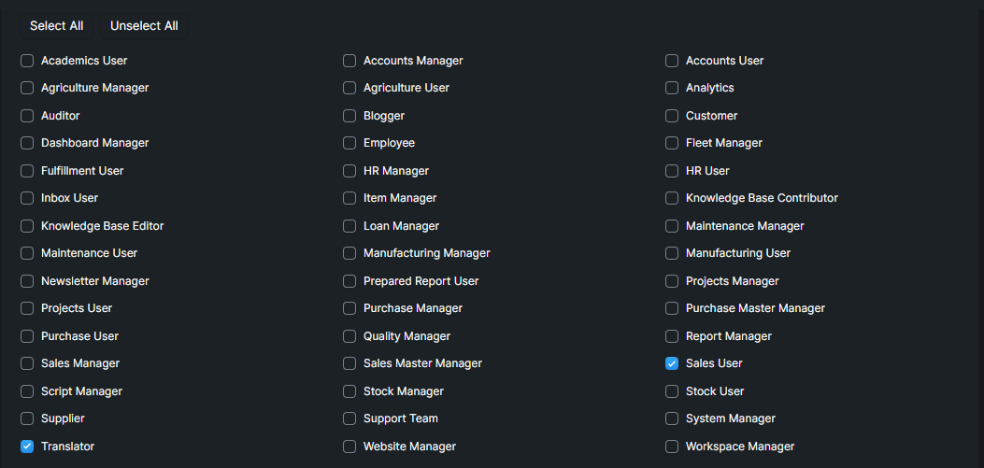984x468 pixels.
Task: Tick the Newsletter Manager checkbox
Action: pos(27,281)
